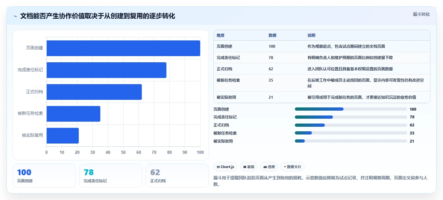
Task: Click the 被实际复用 label on chart axis
Action: [32, 135]
